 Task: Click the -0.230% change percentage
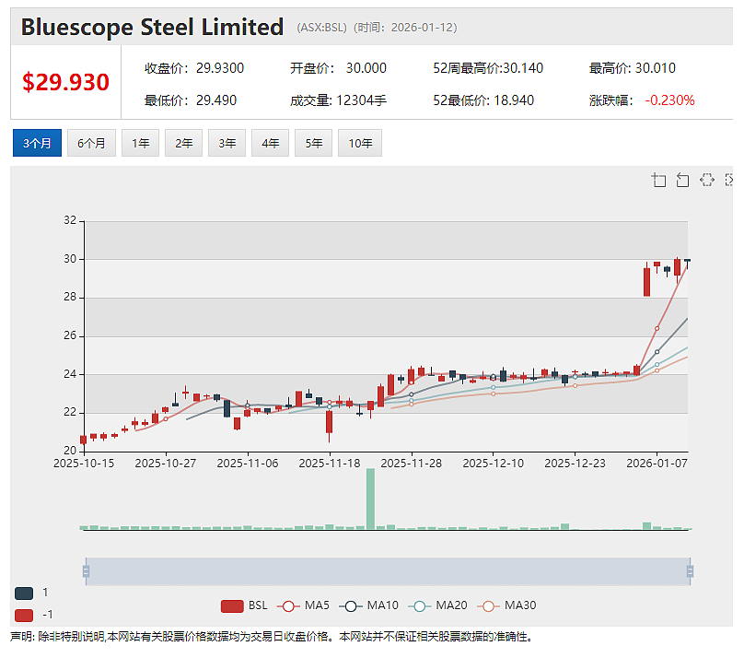[x=669, y=100]
